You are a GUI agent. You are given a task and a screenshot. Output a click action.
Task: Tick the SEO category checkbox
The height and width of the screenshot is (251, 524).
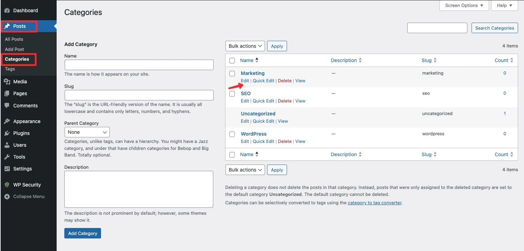[232, 94]
